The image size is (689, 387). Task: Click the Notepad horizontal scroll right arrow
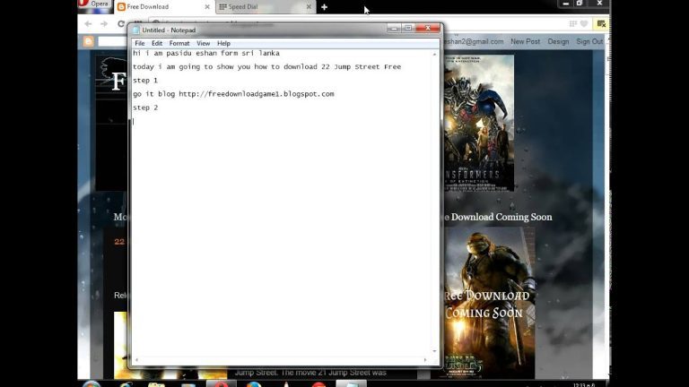pos(425,360)
